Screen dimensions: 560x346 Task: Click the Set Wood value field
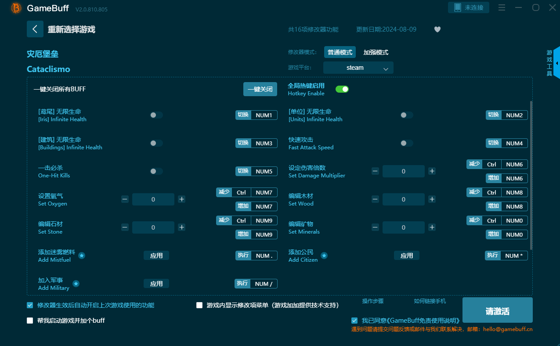click(x=404, y=199)
